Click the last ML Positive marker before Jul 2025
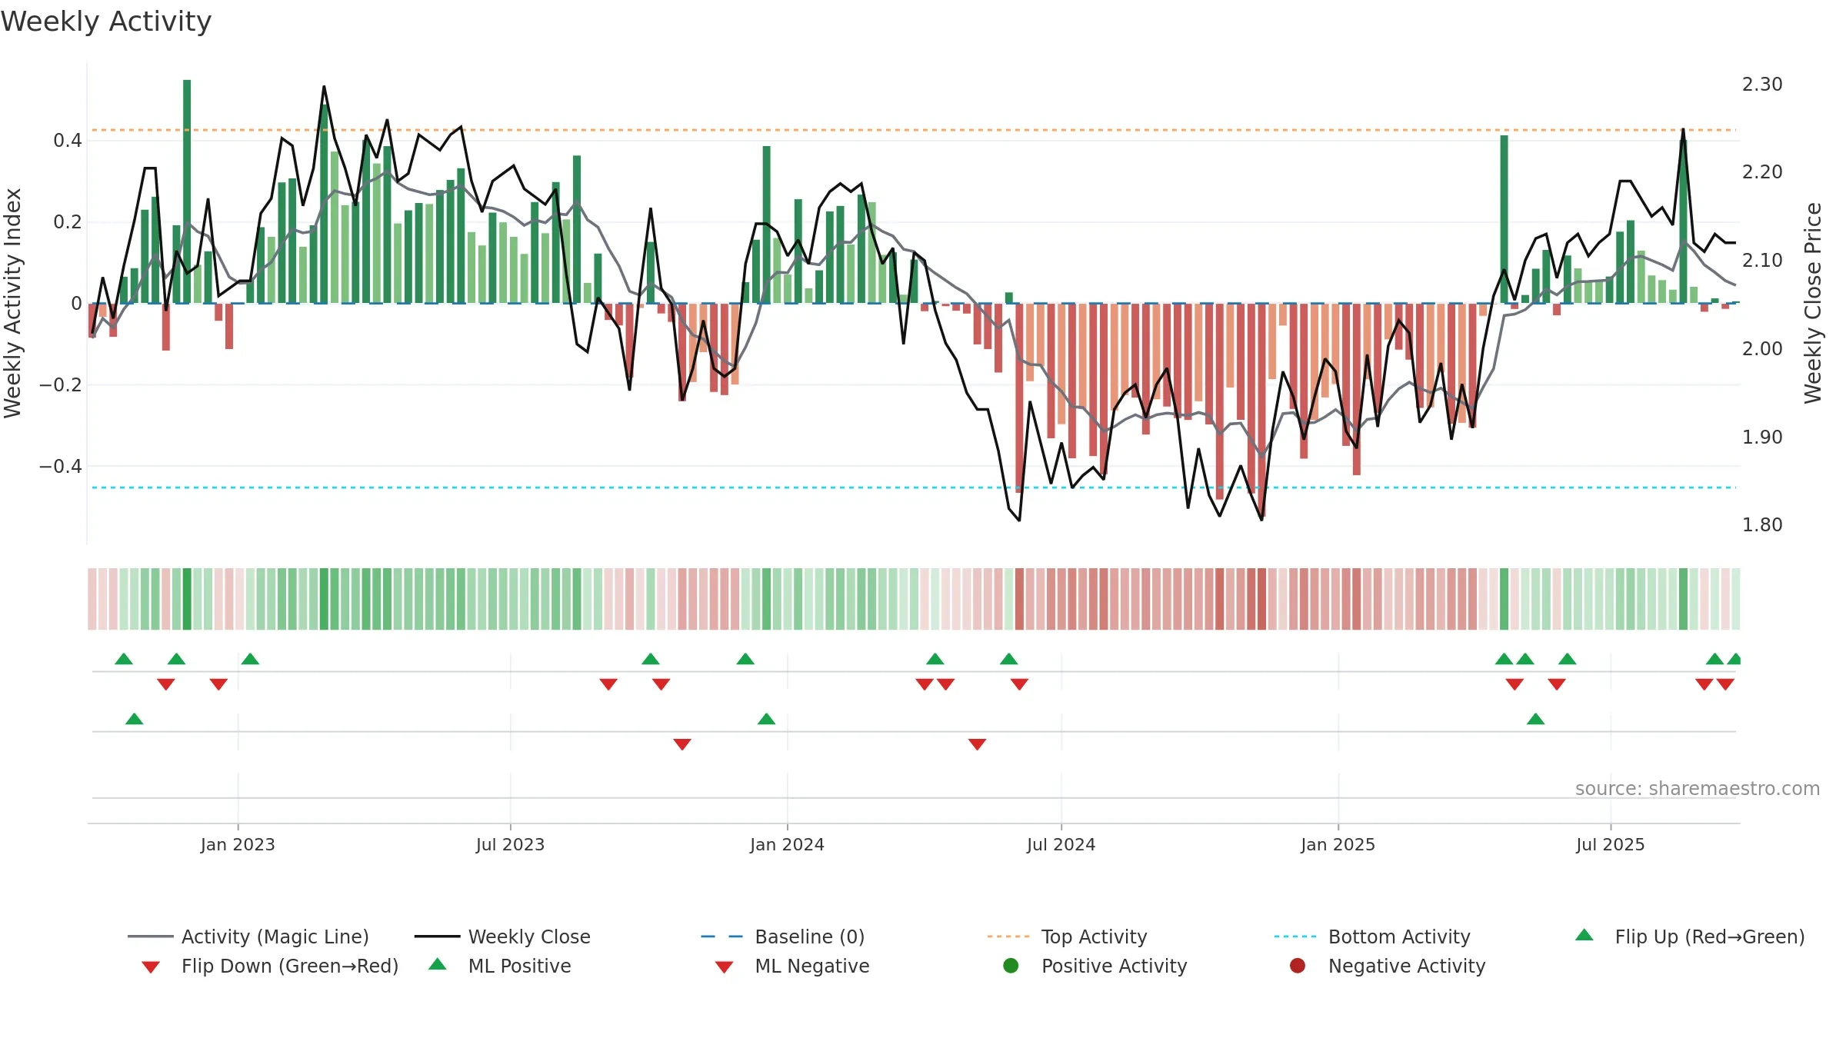This screenshot has width=1846, height=1038. tap(1535, 719)
